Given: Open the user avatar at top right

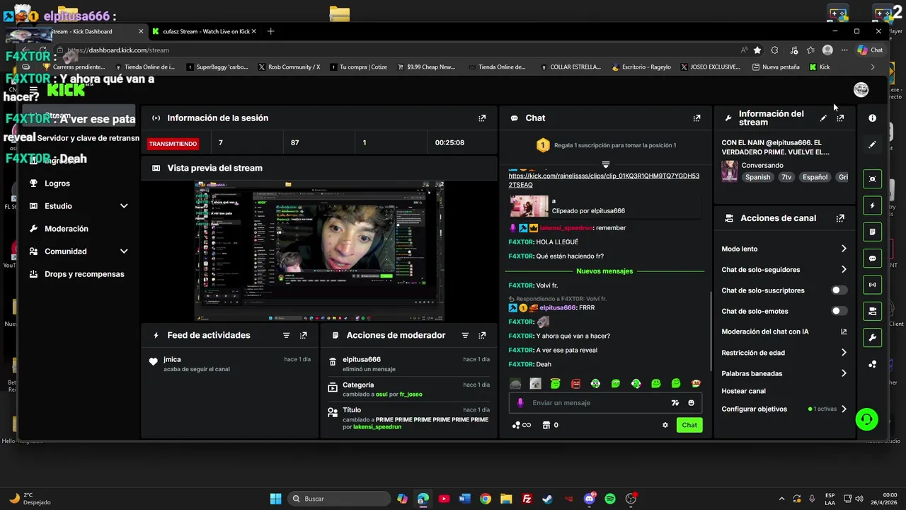Looking at the screenshot, I should (x=861, y=89).
